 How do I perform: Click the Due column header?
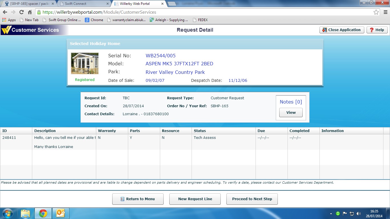click(272, 131)
